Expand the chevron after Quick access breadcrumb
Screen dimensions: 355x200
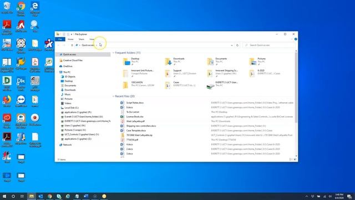tap(97, 46)
